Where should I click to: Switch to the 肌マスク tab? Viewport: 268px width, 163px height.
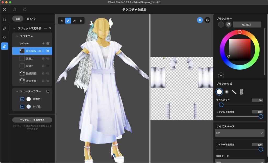pyautogui.click(x=31, y=19)
